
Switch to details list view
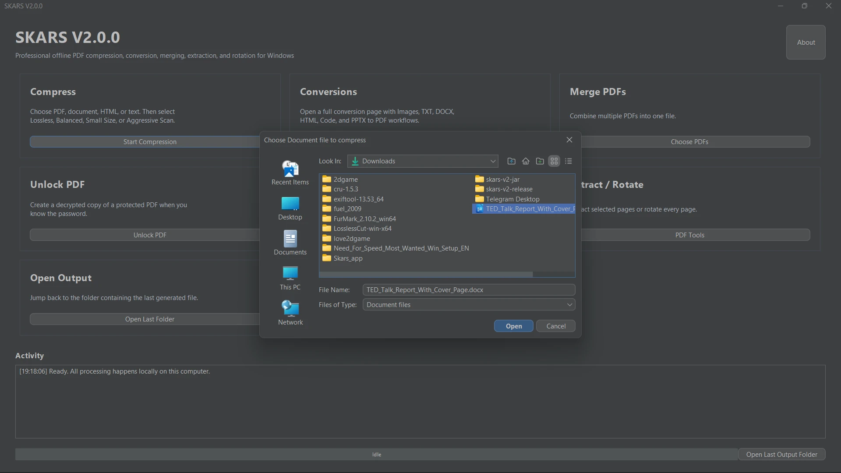coord(569,161)
